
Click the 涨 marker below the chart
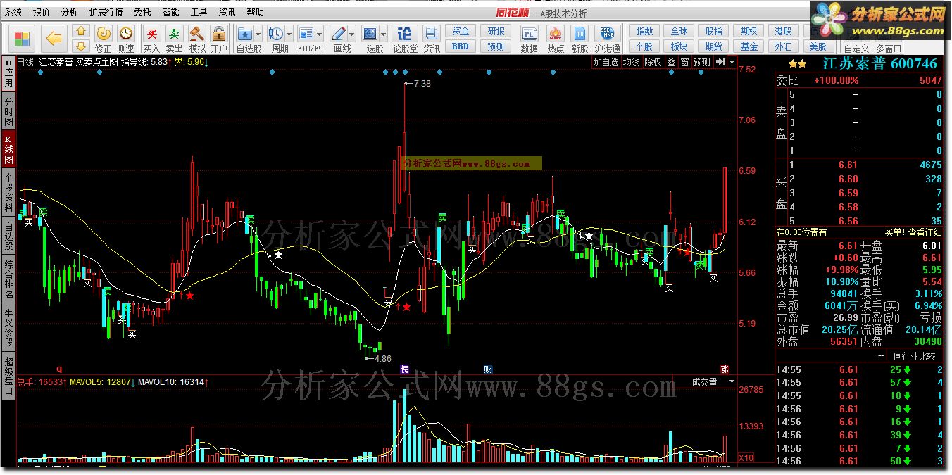click(725, 369)
